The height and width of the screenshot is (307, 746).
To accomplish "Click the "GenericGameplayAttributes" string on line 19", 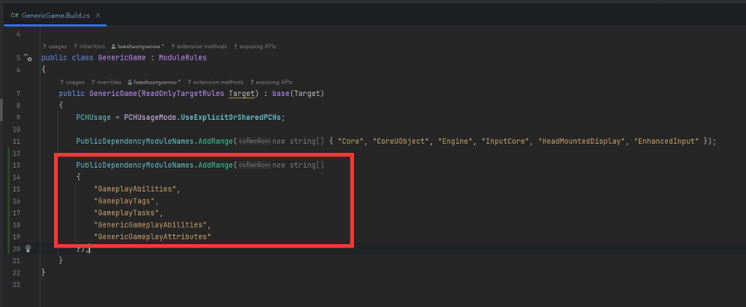I will [153, 236].
